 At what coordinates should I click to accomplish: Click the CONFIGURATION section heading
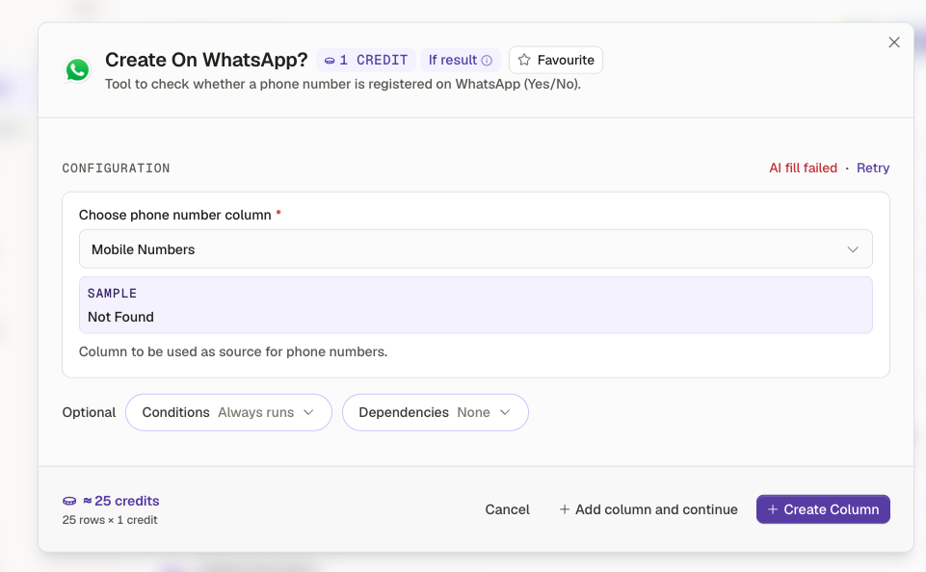click(x=116, y=169)
